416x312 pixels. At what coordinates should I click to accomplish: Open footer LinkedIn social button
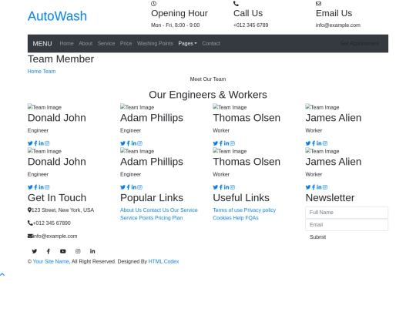[92, 251]
